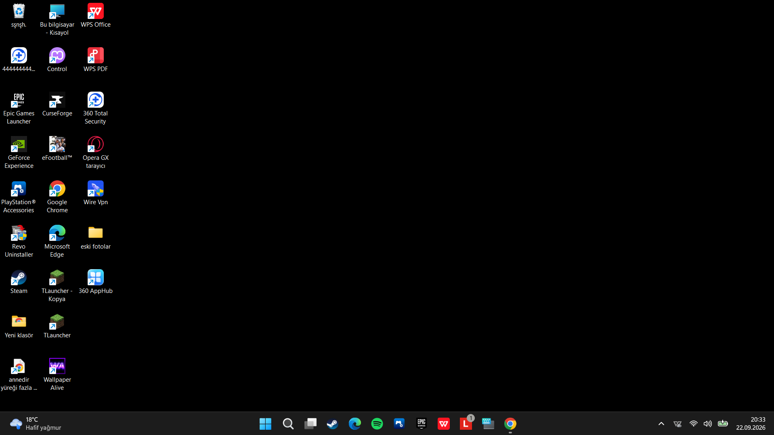Open taskbar Search
The width and height of the screenshot is (774, 435).
point(288,424)
